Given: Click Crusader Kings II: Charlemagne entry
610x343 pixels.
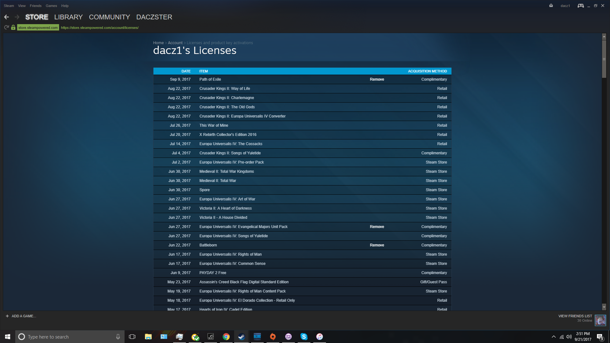Looking at the screenshot, I should pyautogui.click(x=227, y=98).
